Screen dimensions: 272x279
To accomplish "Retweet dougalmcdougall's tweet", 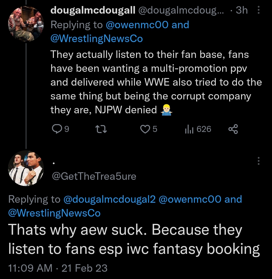I will 100,129.
